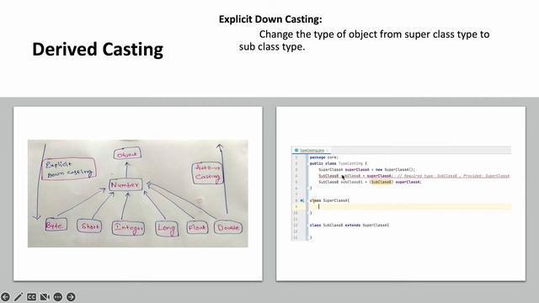Click the handwritten 'Short' box
Screen dimensions: 539x303
[89, 226]
